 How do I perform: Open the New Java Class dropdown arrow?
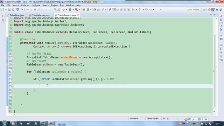click(91, 9)
